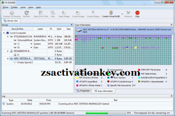Viewport: 175px width, 116px height.
Task: Sort by Device/Disk column header
Action: point(17,29)
